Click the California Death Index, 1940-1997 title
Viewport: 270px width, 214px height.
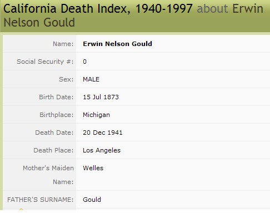98,9
